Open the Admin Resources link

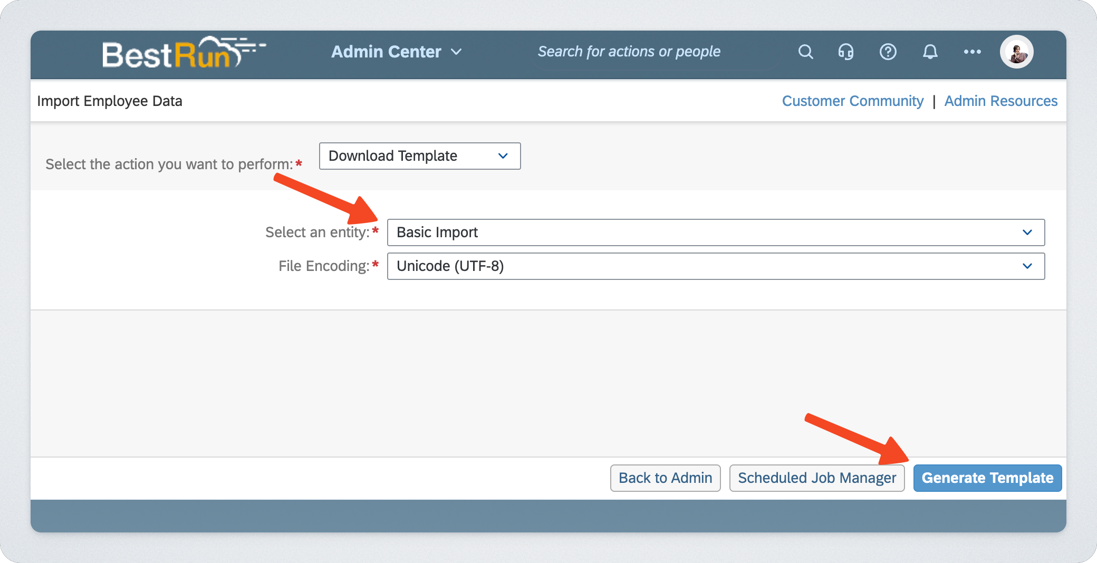tap(1000, 101)
